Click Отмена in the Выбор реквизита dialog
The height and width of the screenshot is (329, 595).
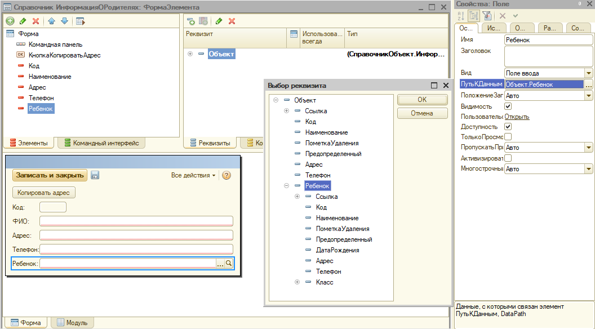click(x=423, y=113)
